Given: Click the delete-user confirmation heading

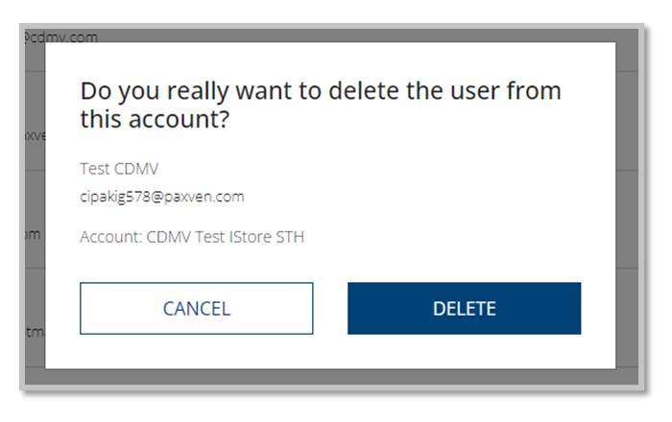Looking at the screenshot, I should pyautogui.click(x=320, y=92).
